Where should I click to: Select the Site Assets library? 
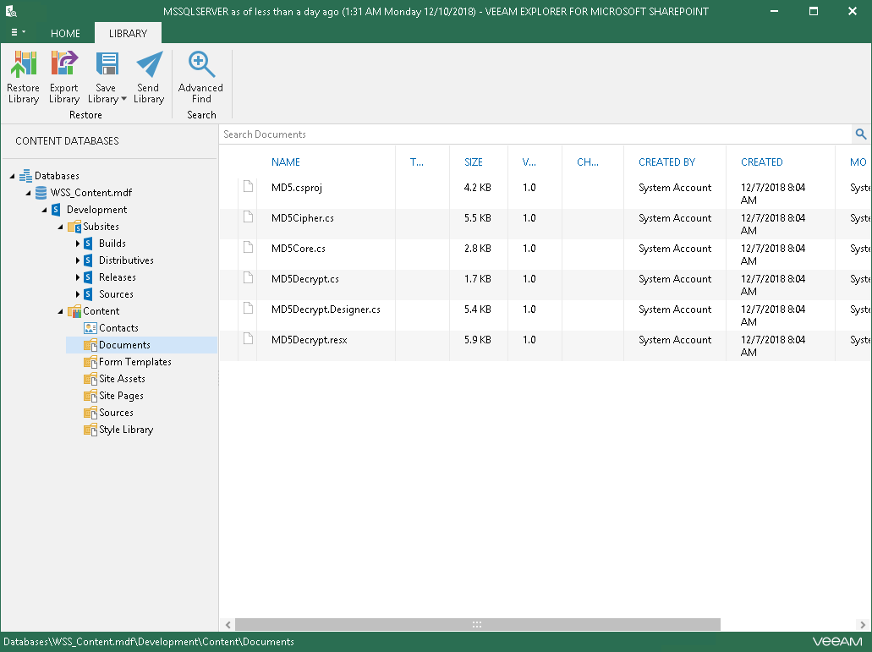(x=122, y=379)
